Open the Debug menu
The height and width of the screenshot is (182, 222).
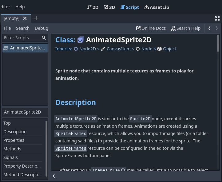tap(42, 28)
